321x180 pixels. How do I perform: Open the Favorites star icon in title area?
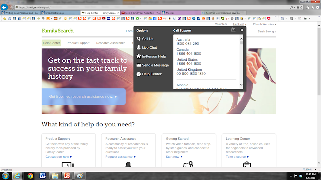tap(313, 8)
